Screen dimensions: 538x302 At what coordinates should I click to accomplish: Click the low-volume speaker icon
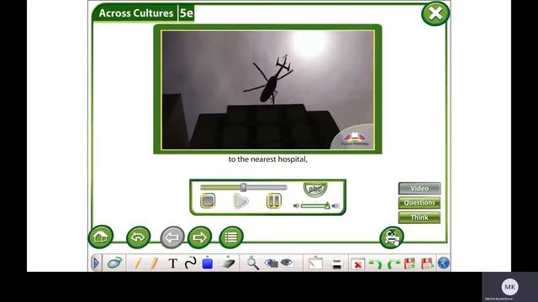point(297,206)
